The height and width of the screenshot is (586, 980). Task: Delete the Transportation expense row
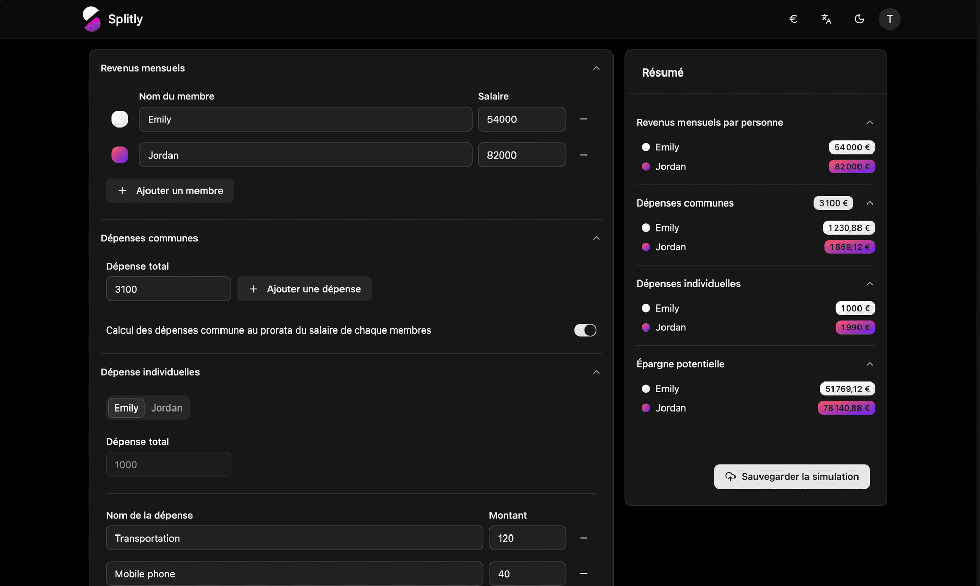[x=584, y=538]
